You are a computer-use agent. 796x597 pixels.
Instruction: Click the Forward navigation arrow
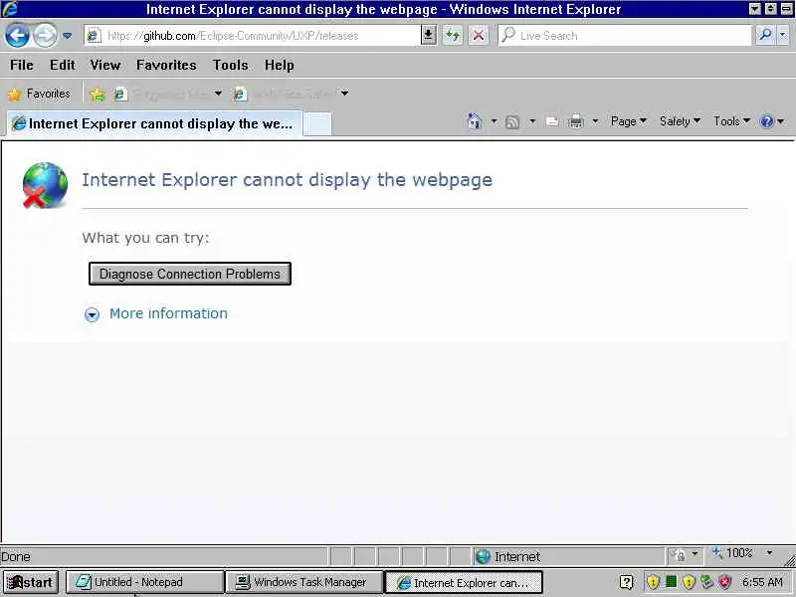[x=45, y=36]
